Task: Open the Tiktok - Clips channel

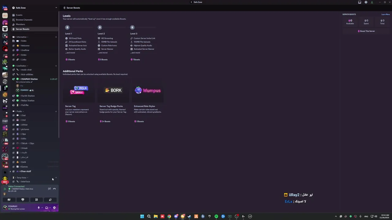Action: [x=35, y=143]
